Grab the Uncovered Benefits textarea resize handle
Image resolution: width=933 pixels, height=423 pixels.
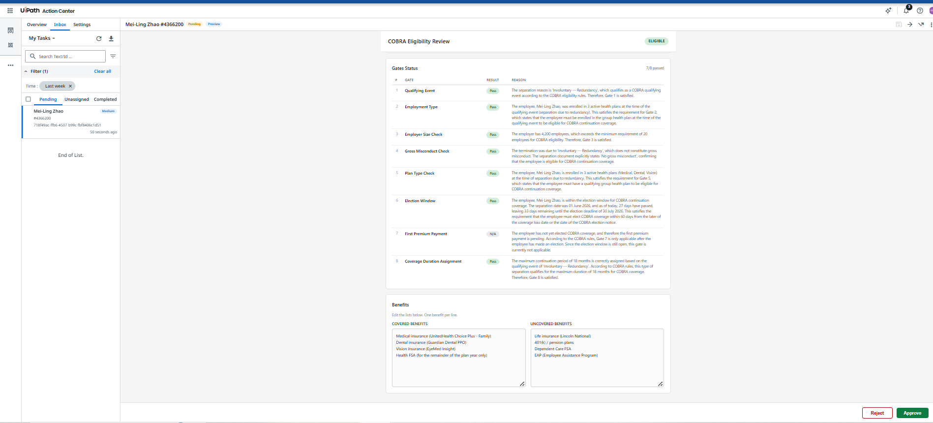(661, 384)
